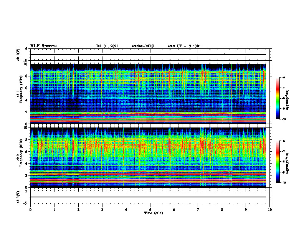Click the log(PSD) label beside ch.2 color bar

point(287,163)
